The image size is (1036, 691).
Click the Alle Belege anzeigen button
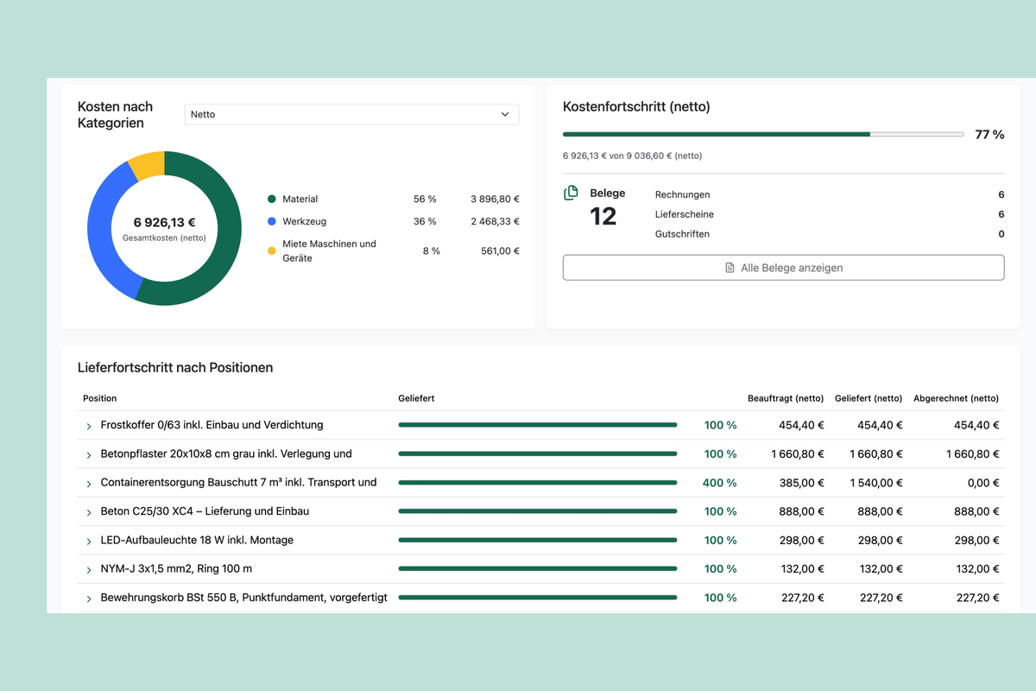[783, 268]
